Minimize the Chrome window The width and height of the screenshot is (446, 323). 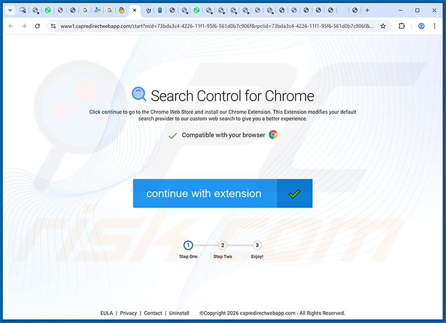click(x=400, y=10)
